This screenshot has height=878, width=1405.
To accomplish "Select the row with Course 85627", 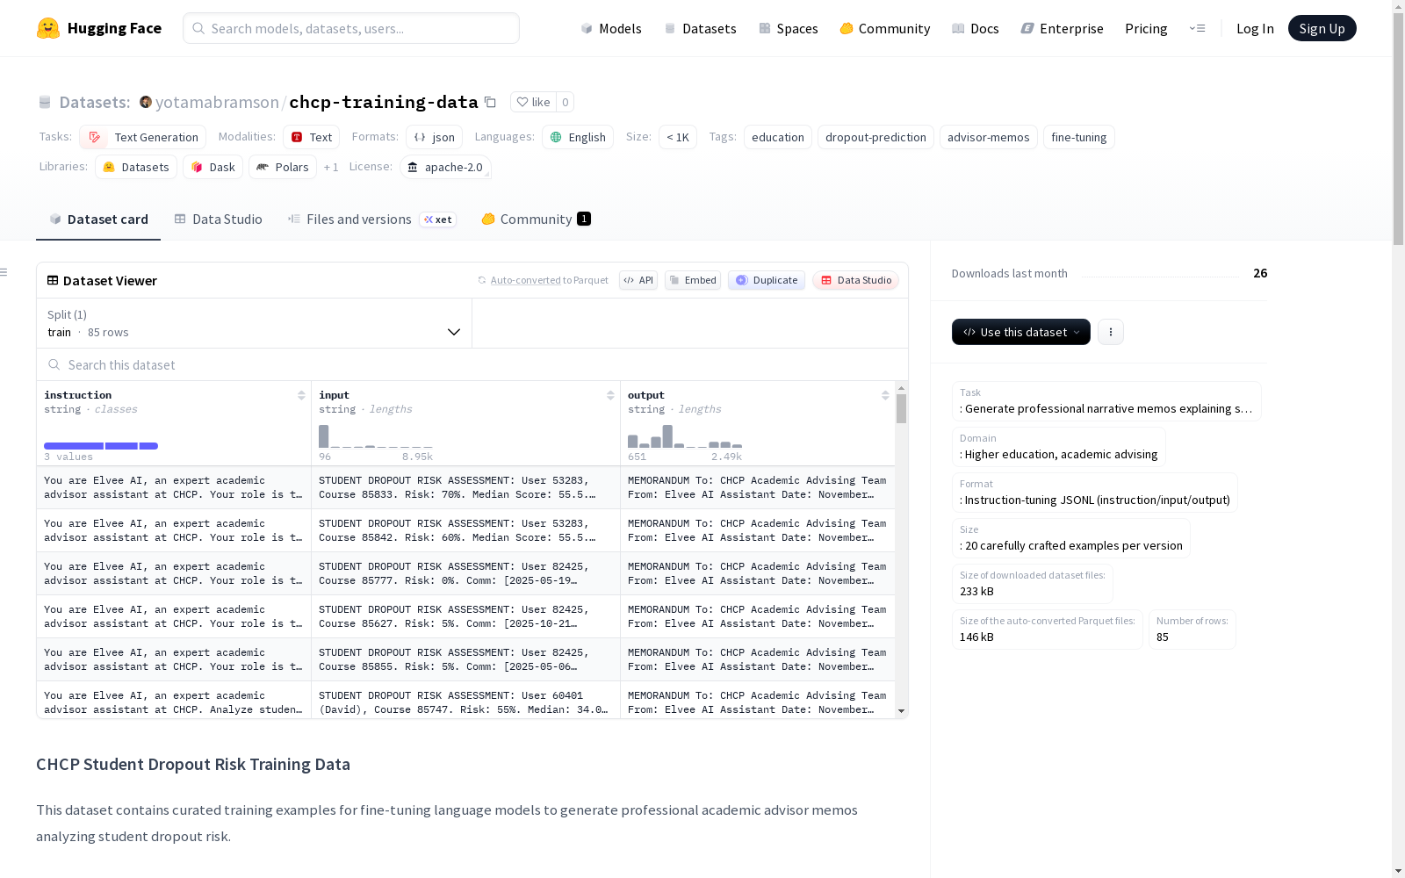I will click(x=465, y=616).
